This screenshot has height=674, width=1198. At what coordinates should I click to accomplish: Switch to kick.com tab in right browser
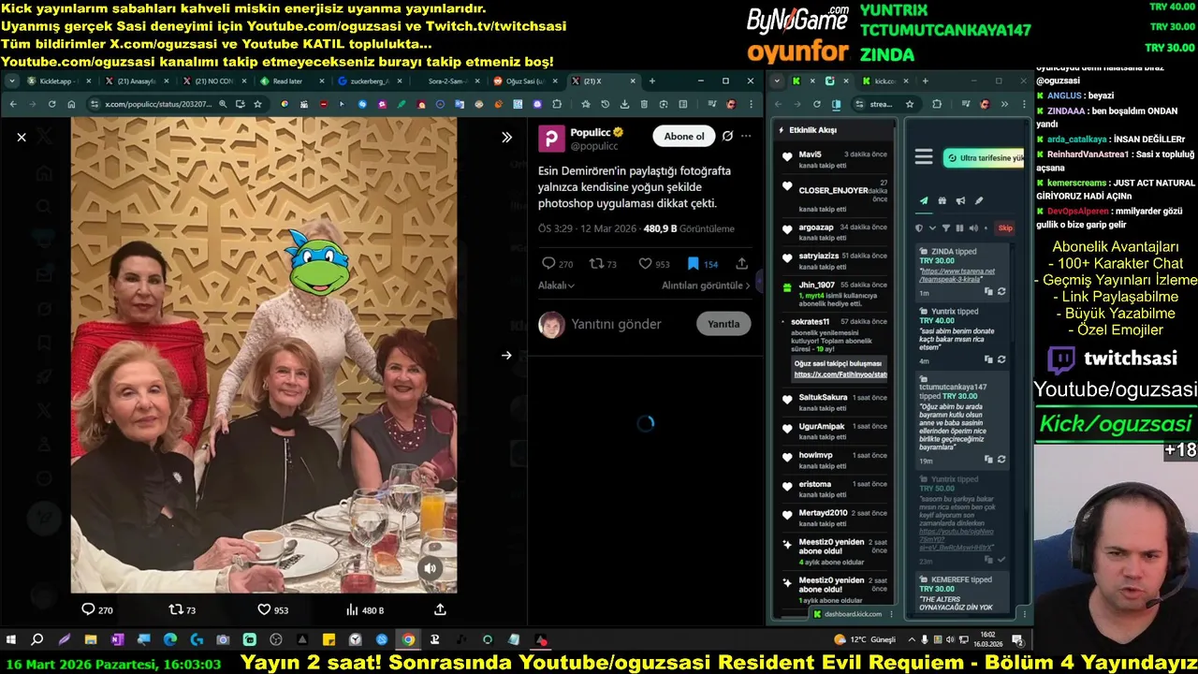(879, 81)
